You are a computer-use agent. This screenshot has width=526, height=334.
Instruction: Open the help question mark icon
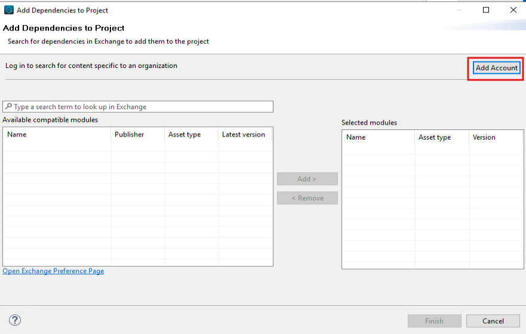tap(16, 320)
